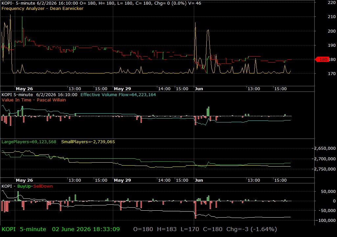Click the -2,750,000 axis label

pos(324,169)
